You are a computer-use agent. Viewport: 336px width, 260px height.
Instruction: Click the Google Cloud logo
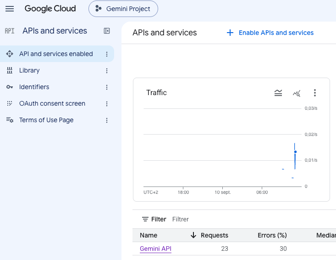[50, 9]
